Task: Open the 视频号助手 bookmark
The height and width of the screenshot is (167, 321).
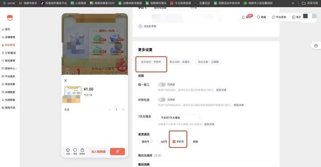Action: click(28, 3)
